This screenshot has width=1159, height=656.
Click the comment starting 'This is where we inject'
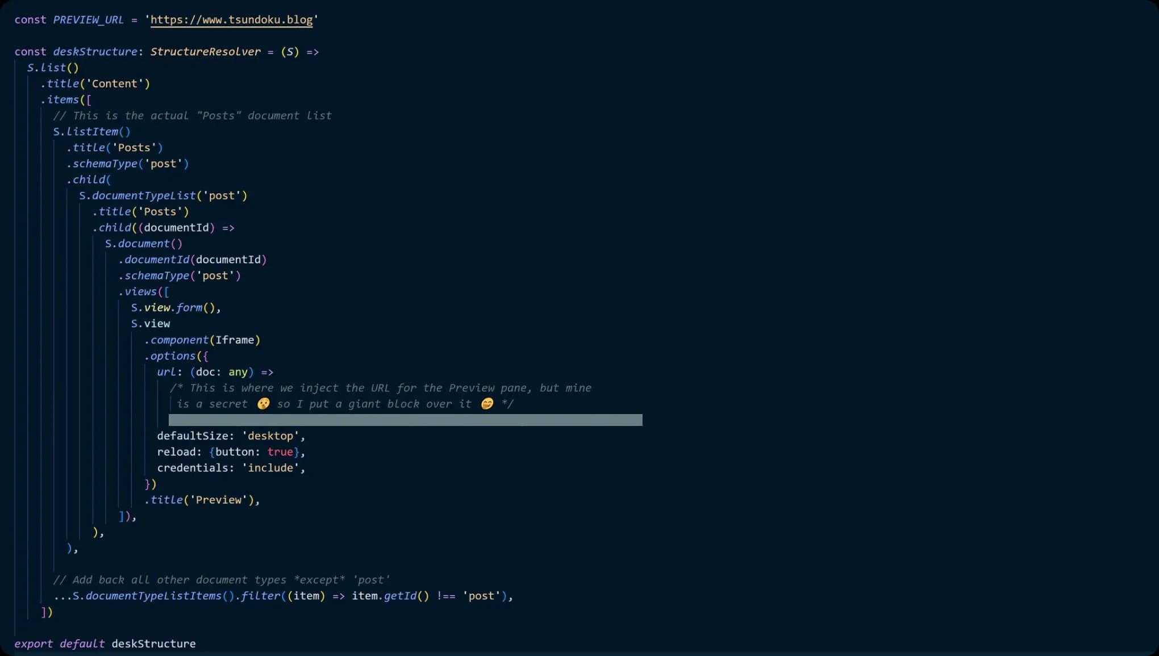pos(381,396)
